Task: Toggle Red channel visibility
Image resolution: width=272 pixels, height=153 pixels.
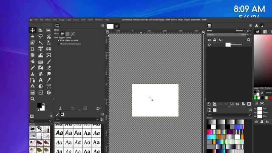Action: (x=255, y=109)
